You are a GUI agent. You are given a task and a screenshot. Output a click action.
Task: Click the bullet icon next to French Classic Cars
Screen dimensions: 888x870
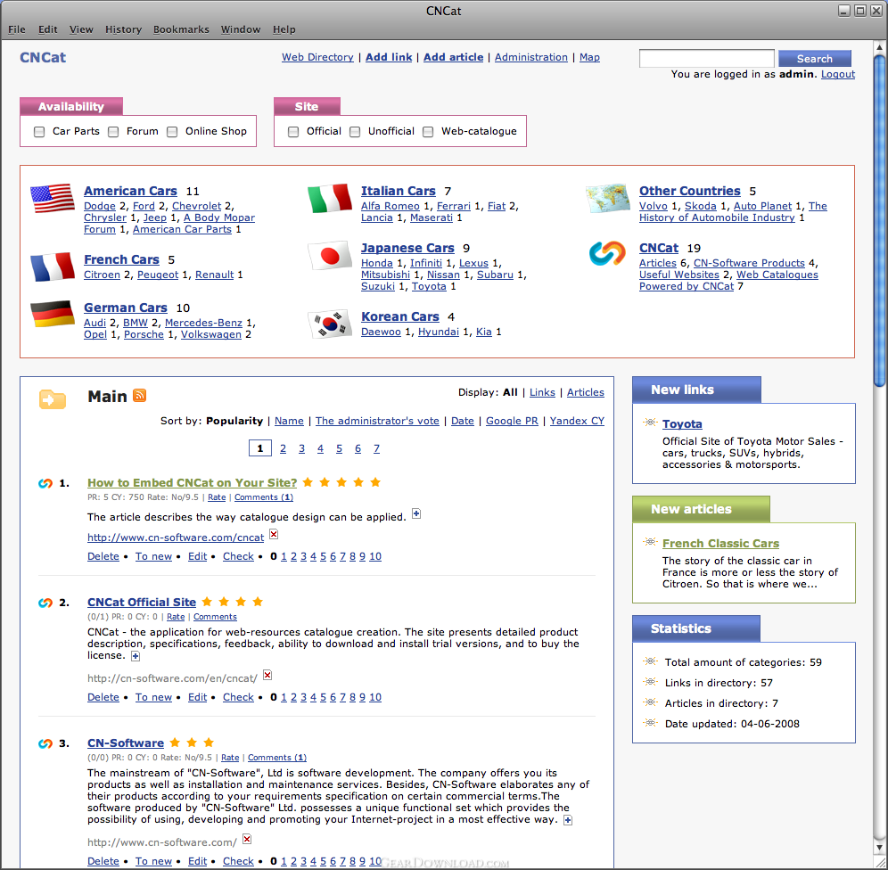pyautogui.click(x=650, y=542)
